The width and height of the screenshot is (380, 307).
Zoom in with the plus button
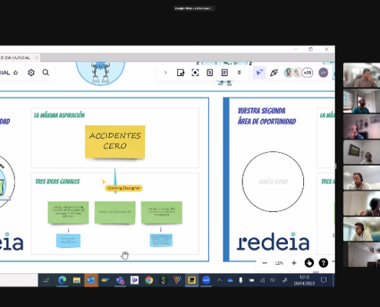(294, 263)
